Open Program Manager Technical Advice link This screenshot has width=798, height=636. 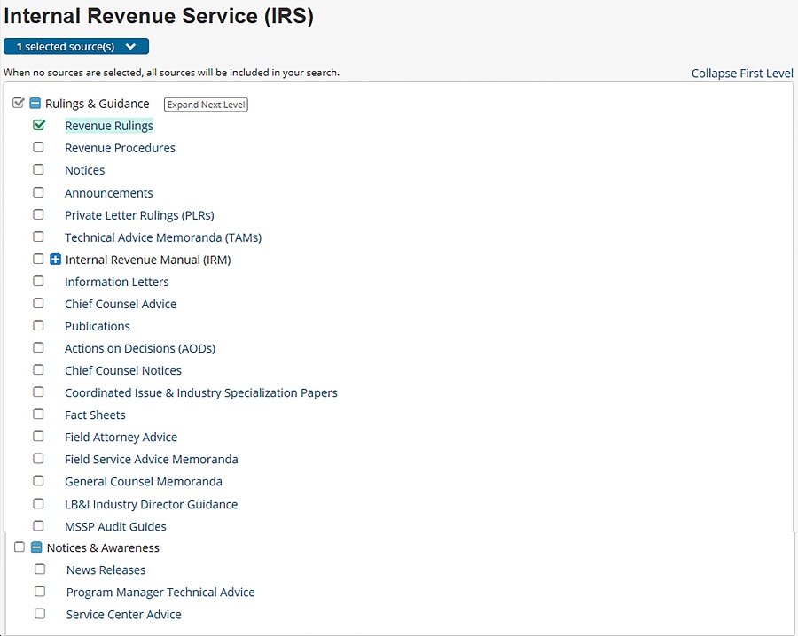pos(160,593)
